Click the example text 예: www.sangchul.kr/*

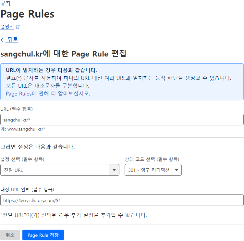(23, 129)
